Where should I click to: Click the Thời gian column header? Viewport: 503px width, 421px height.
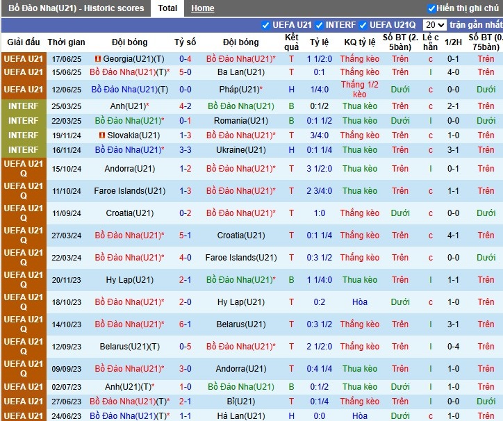tap(67, 42)
